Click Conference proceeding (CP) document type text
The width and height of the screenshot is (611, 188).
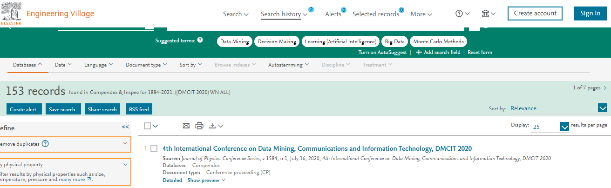tap(238, 172)
